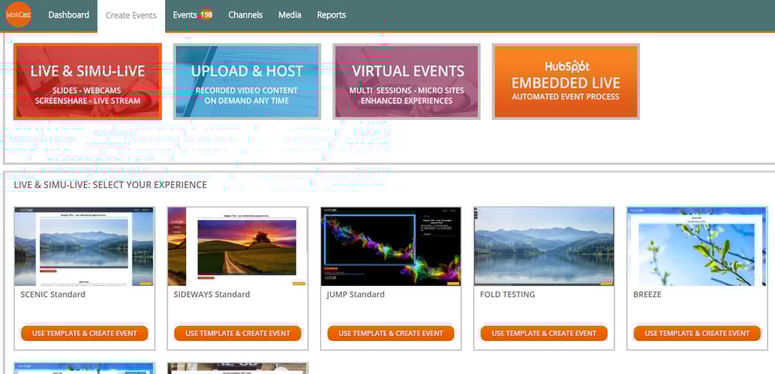The image size is (775, 374).
Task: Select the HubSpot Embedded Live tile
Action: (566, 81)
